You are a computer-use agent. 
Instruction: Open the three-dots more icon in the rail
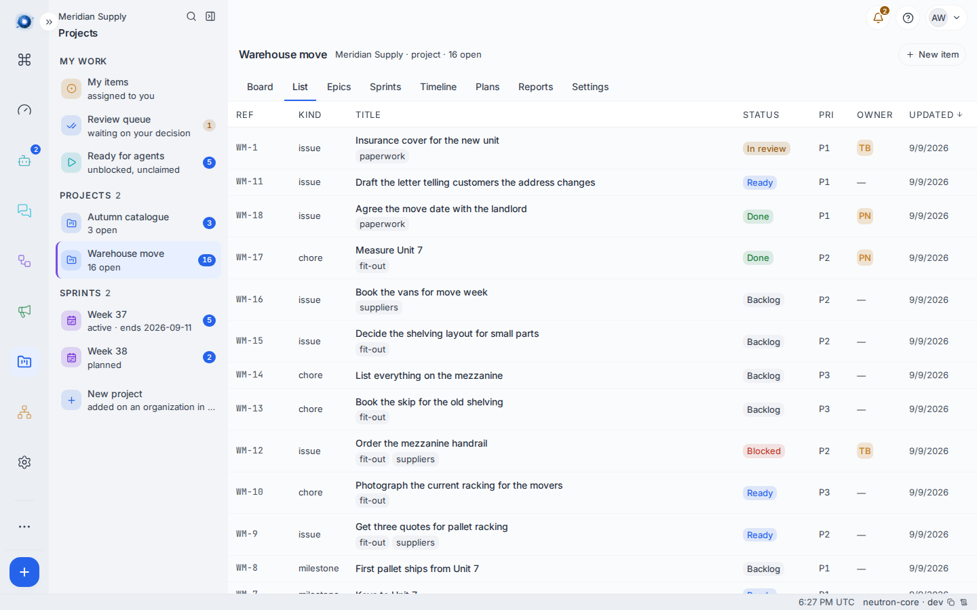[24, 527]
